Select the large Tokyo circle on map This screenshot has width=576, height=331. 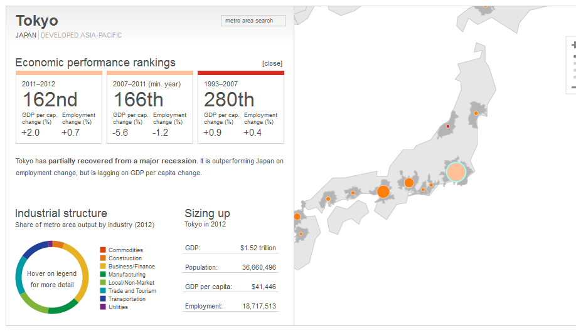[x=456, y=172]
